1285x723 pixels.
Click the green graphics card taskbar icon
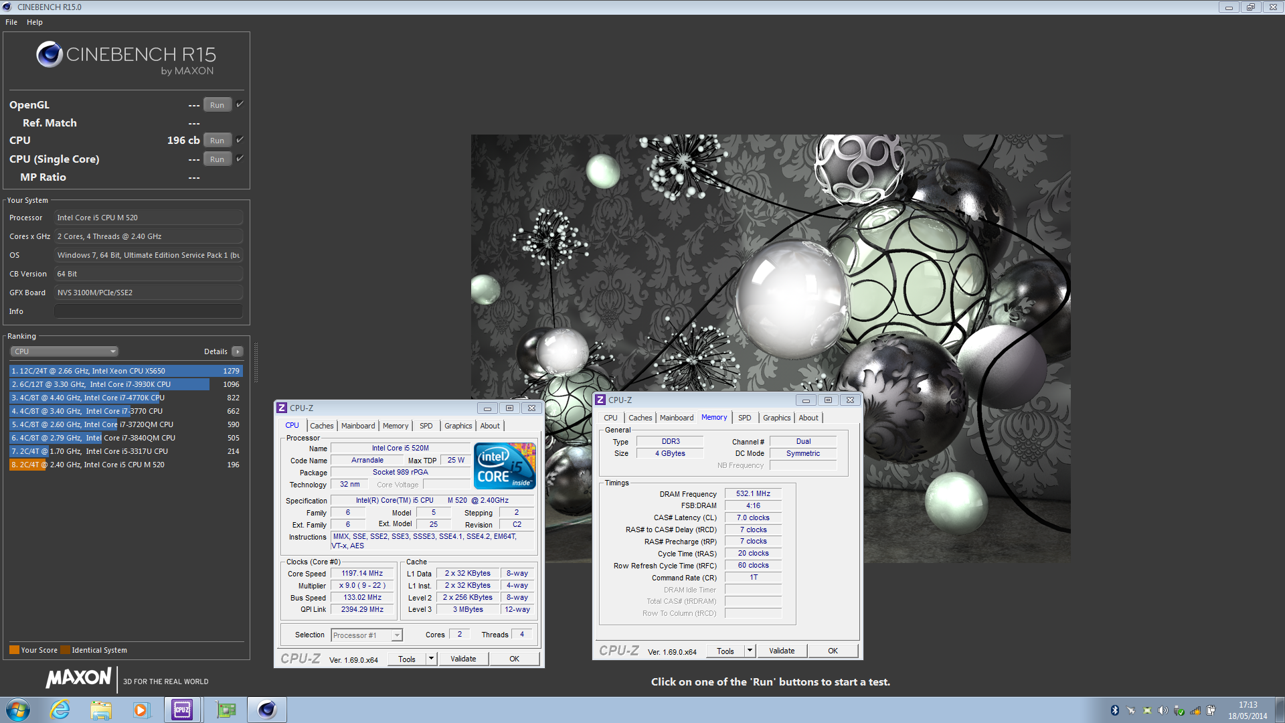(x=226, y=710)
